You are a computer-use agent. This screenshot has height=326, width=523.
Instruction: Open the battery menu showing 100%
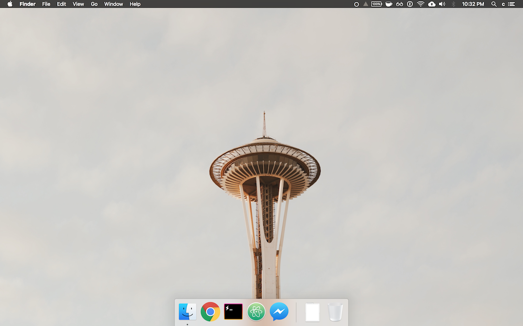tap(375, 4)
